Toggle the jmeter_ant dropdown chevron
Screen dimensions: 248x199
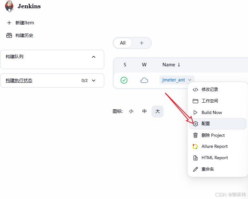pos(190,80)
